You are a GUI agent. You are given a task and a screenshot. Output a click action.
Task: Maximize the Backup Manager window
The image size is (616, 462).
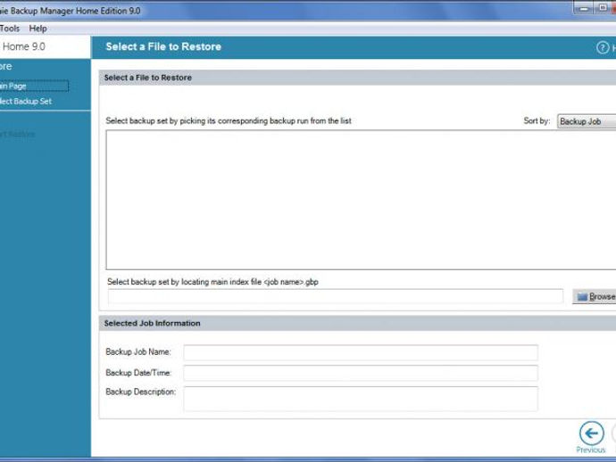click(603, 8)
